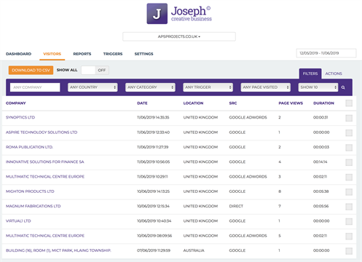Open Aspire Technology Solutions Ltd link
This screenshot has width=362, height=262.
[42, 132]
